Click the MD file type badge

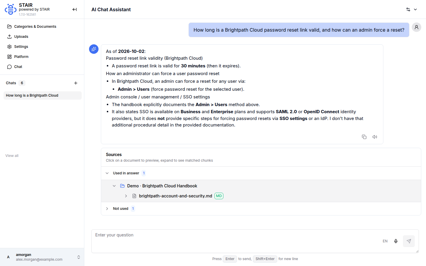point(219,196)
